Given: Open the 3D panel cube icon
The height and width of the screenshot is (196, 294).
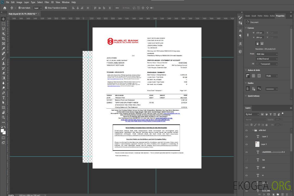Looking at the screenshot, I should pyautogui.click(x=240, y=51).
